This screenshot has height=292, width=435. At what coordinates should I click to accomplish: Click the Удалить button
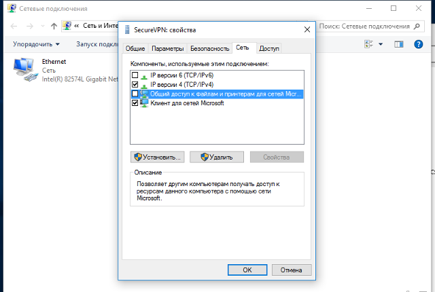coord(217,157)
